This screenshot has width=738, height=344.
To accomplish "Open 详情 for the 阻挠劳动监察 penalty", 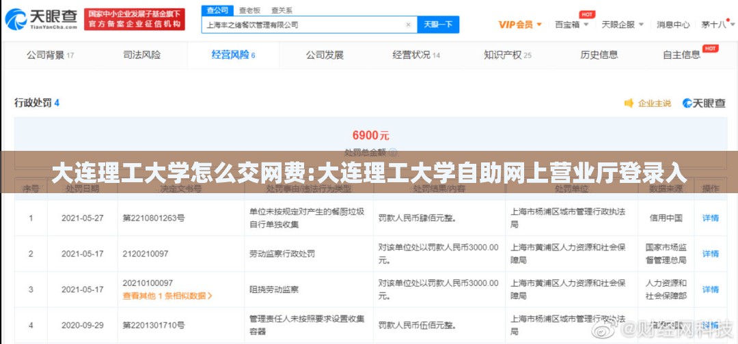I will pyautogui.click(x=710, y=289).
